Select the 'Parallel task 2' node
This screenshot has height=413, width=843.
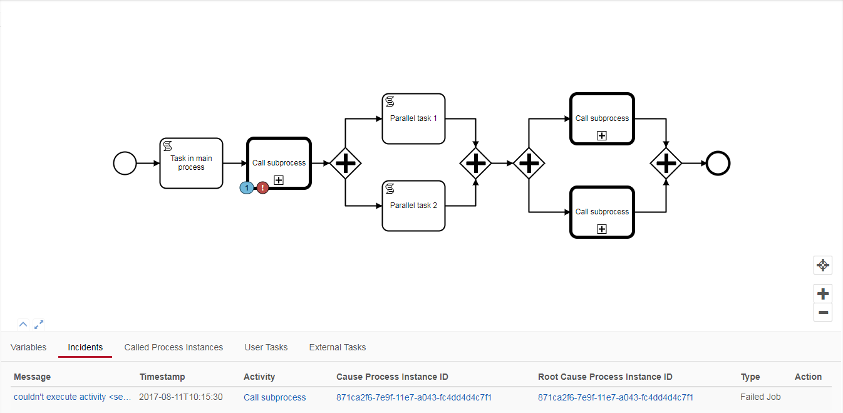pyautogui.click(x=413, y=206)
